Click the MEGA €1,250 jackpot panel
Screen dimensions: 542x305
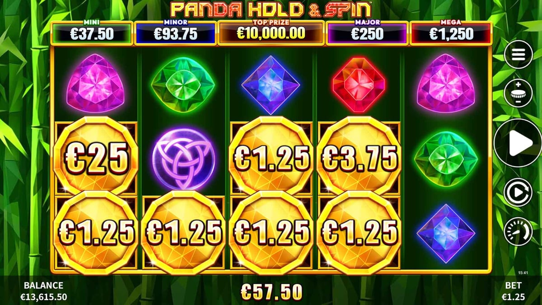click(451, 33)
